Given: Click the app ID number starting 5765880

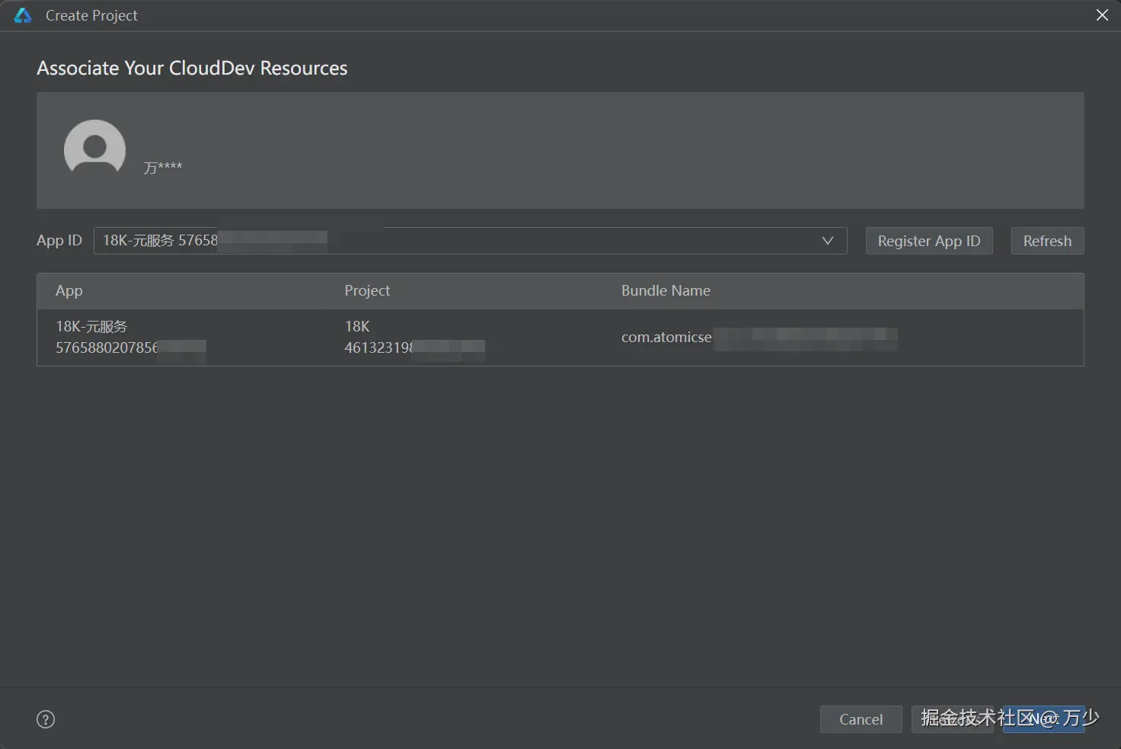Looking at the screenshot, I should [107, 347].
